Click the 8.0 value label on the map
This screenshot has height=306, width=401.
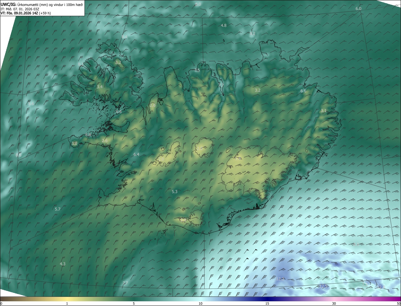(198, 4)
